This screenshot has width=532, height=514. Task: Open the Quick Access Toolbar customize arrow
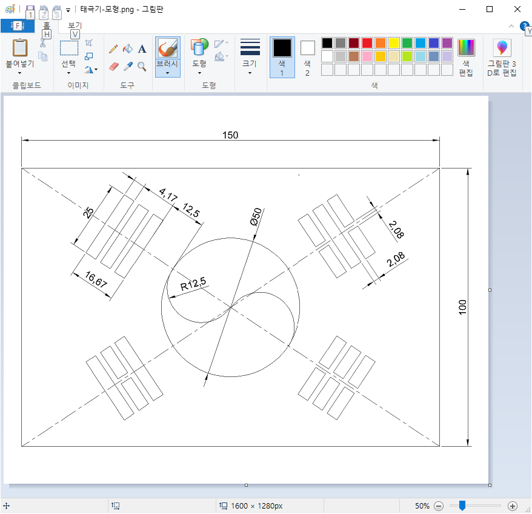click(x=68, y=10)
